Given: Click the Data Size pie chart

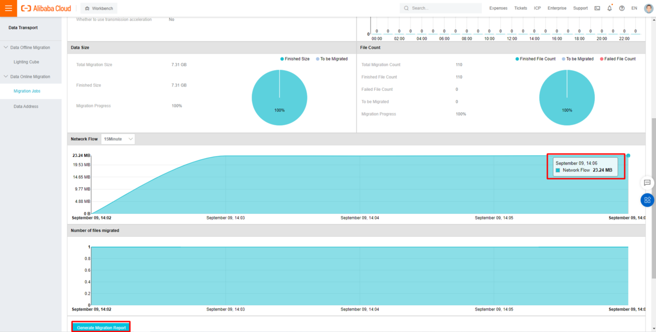Looking at the screenshot, I should coord(279,97).
